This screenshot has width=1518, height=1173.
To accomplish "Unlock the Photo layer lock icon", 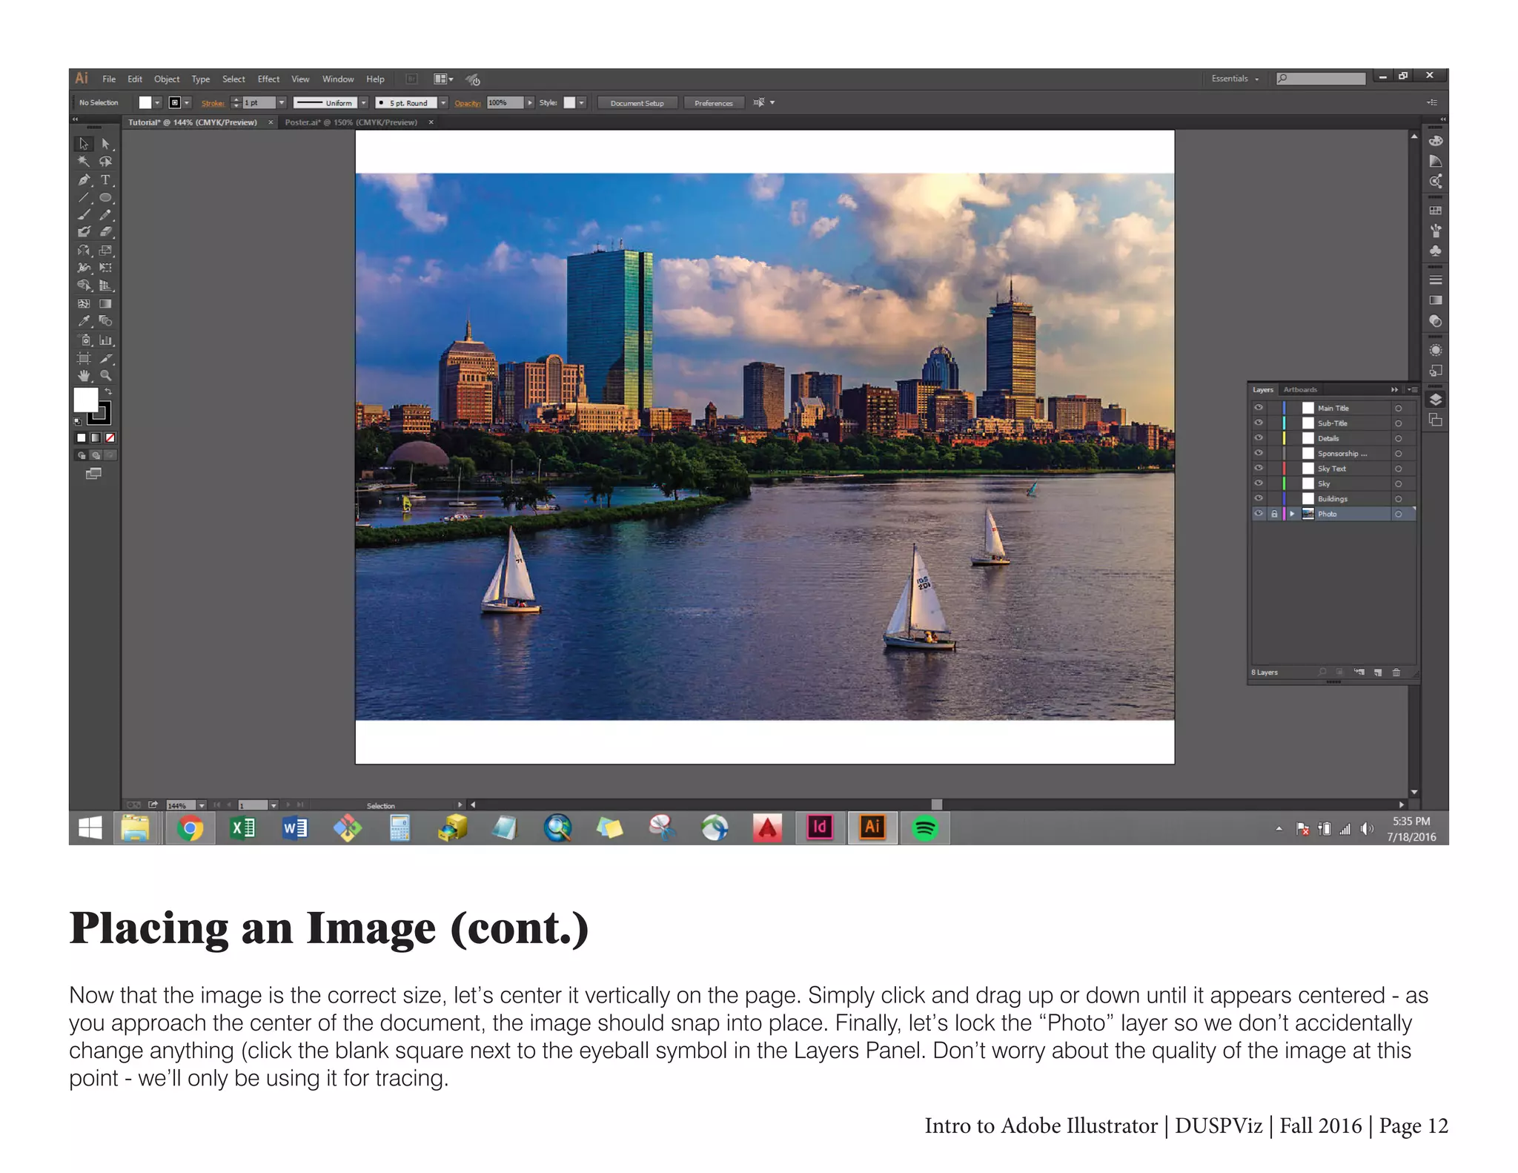I will (1274, 514).
